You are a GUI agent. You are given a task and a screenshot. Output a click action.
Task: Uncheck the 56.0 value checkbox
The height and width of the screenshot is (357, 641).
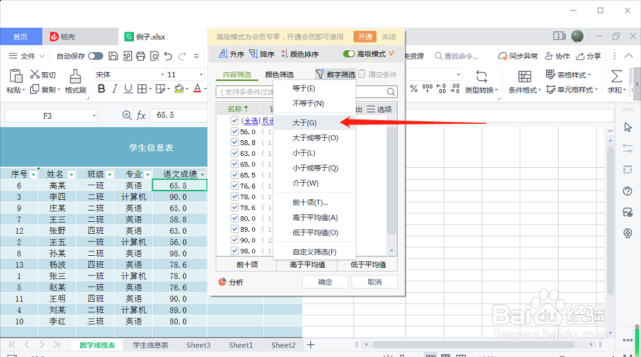click(234, 132)
